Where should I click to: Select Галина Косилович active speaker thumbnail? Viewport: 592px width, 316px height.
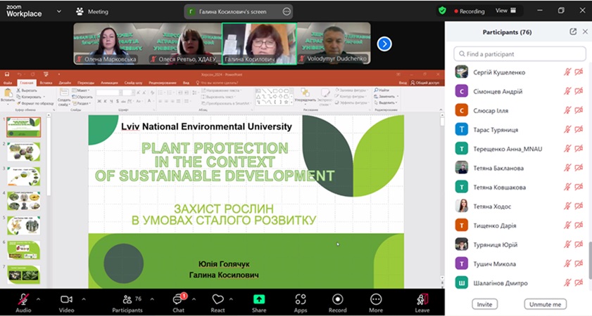(259, 44)
